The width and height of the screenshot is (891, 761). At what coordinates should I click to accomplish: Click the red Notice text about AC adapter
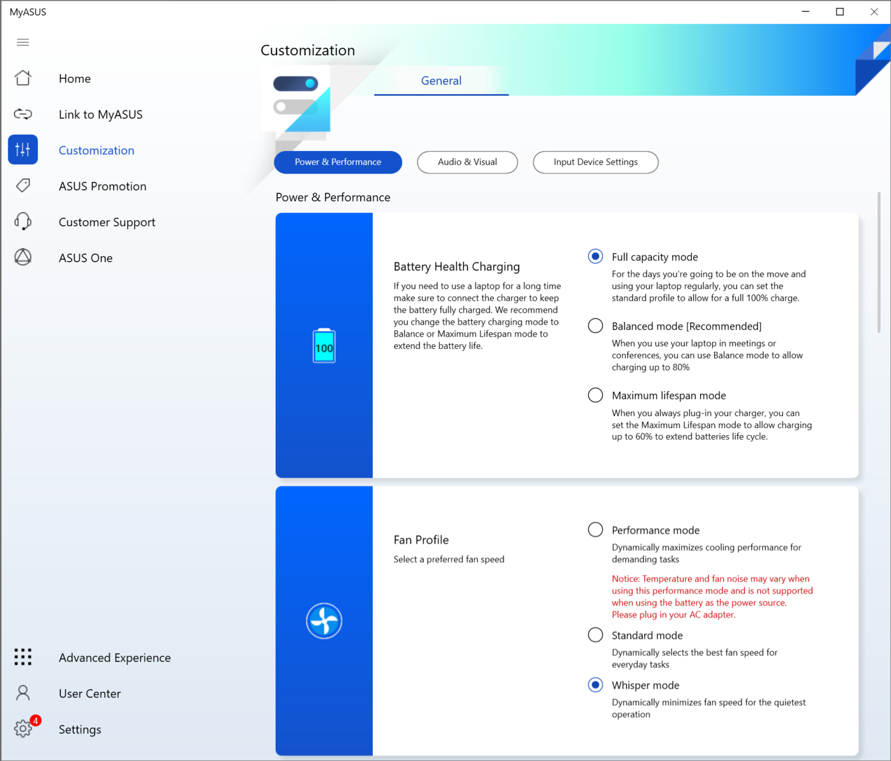coord(712,596)
